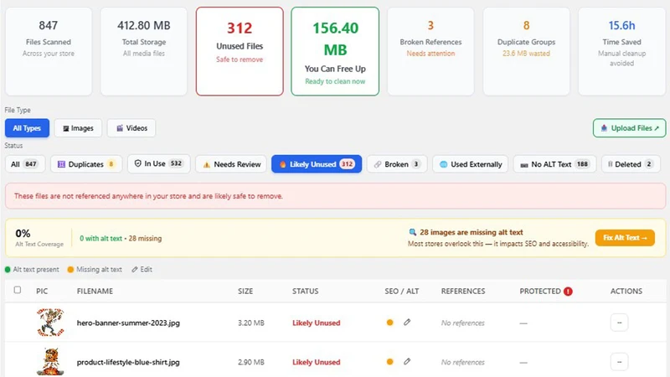Click missing alt dot for hero-banner-summer-2023.jpg
This screenshot has height=377, width=670.
coord(389,323)
